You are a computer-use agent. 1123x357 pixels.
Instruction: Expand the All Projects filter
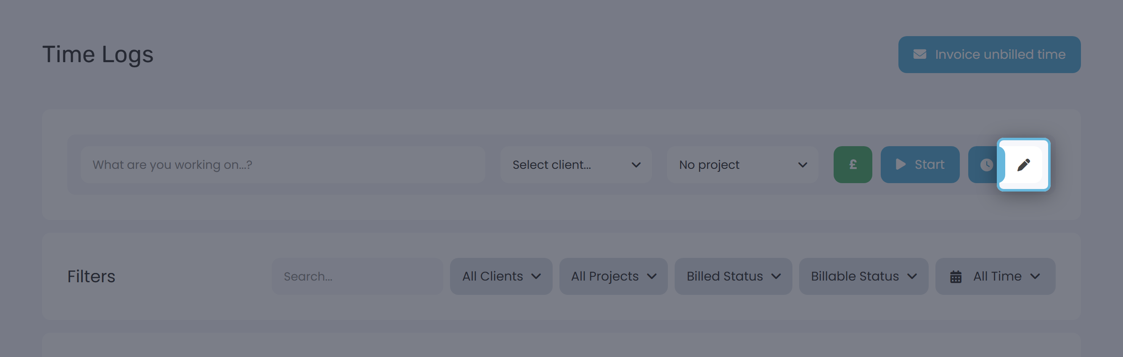pyautogui.click(x=613, y=276)
